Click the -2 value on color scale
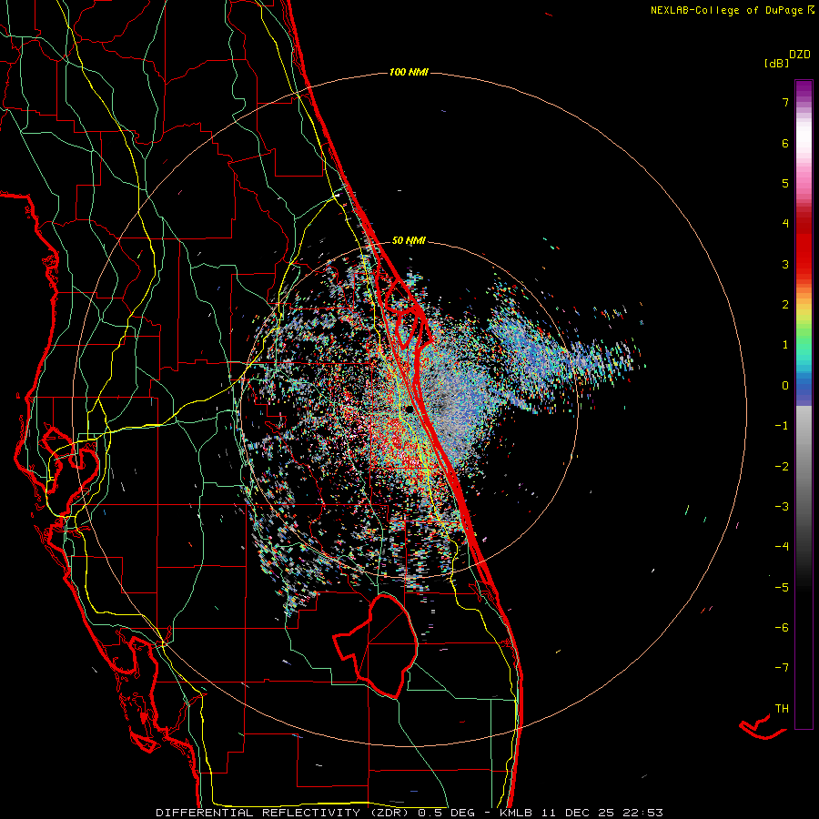 click(x=782, y=467)
